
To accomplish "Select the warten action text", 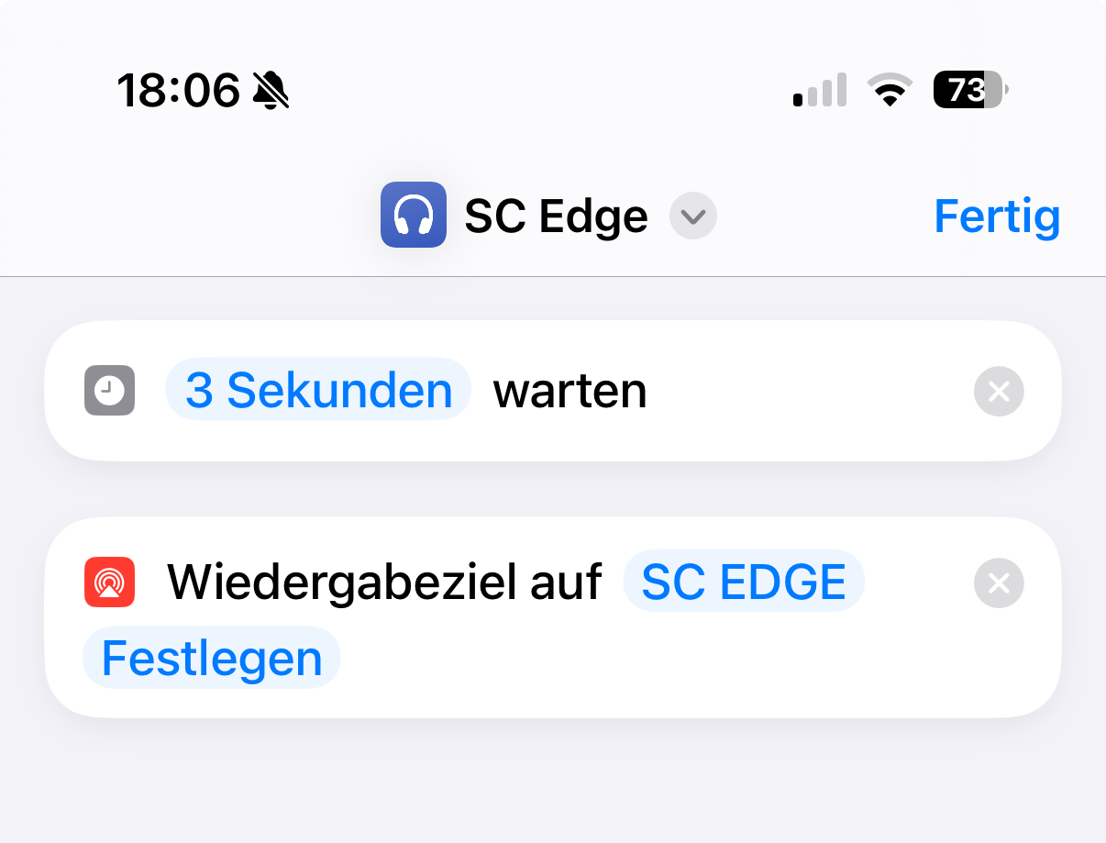I will 570,392.
